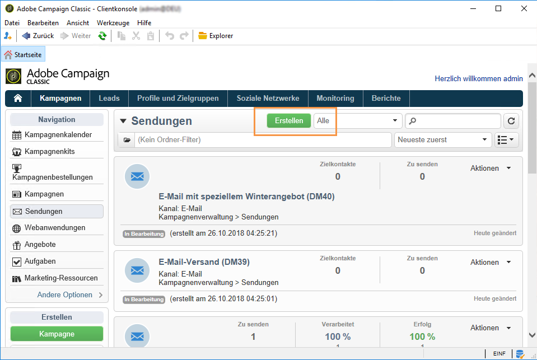Click the undo arrow icon

[170, 36]
